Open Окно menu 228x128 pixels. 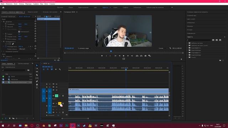46,4
